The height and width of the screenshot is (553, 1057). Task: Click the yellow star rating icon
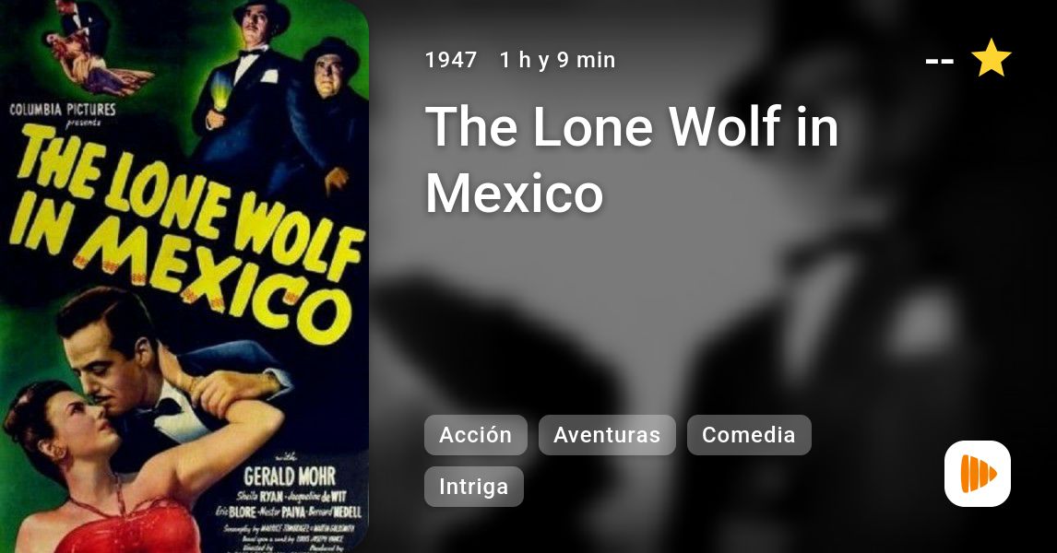tap(991, 58)
